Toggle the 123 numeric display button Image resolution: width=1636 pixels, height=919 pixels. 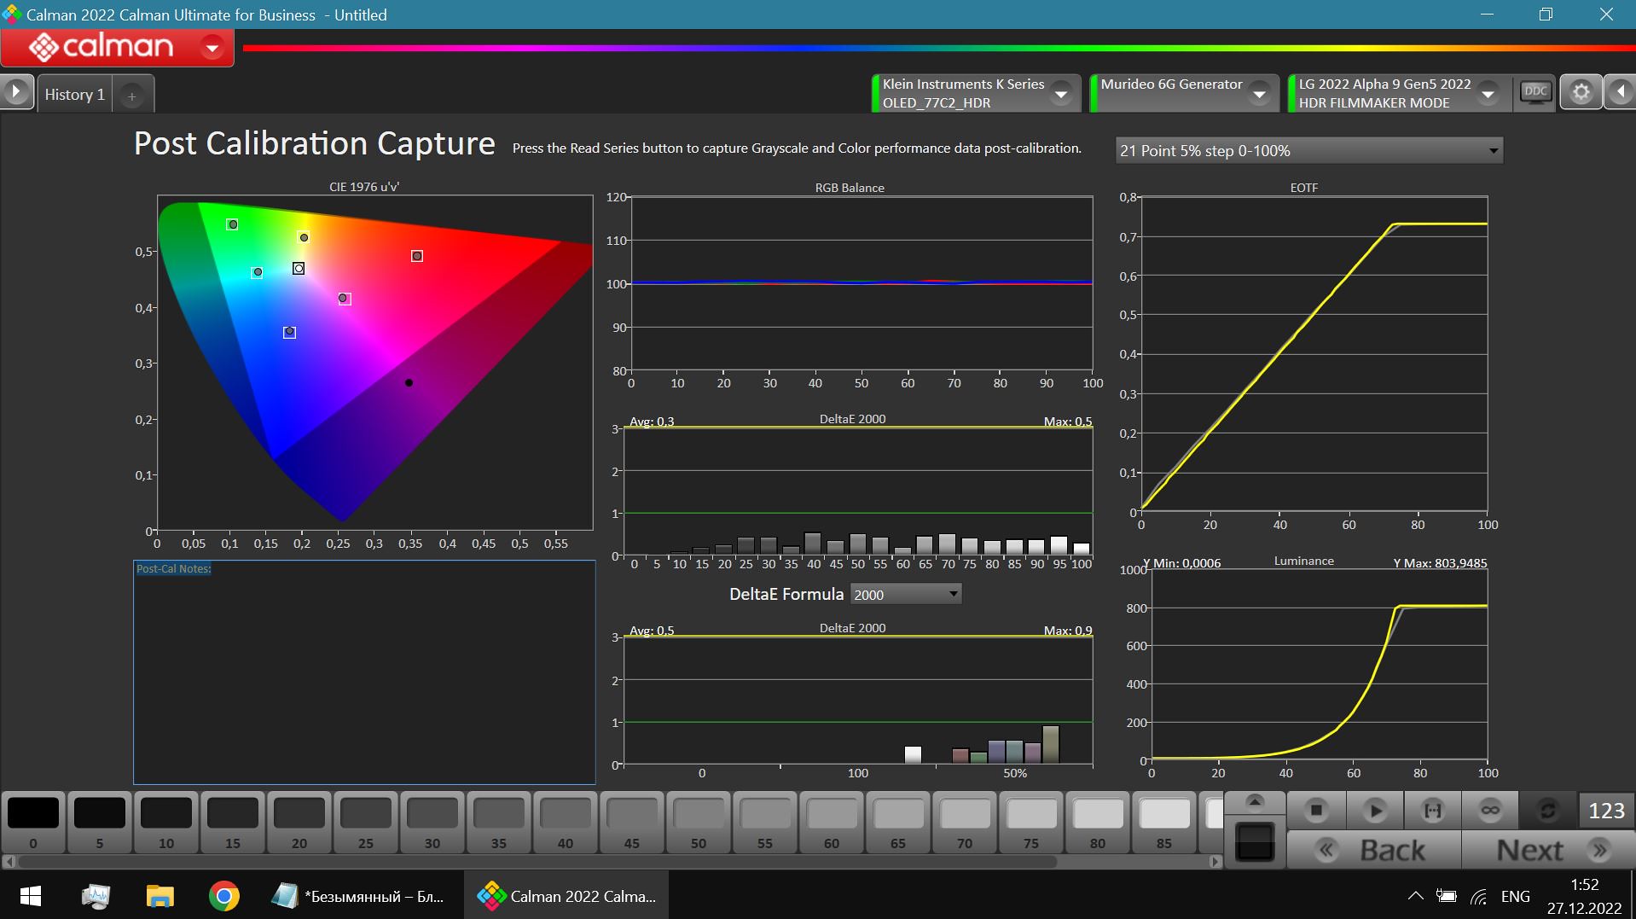point(1606,811)
